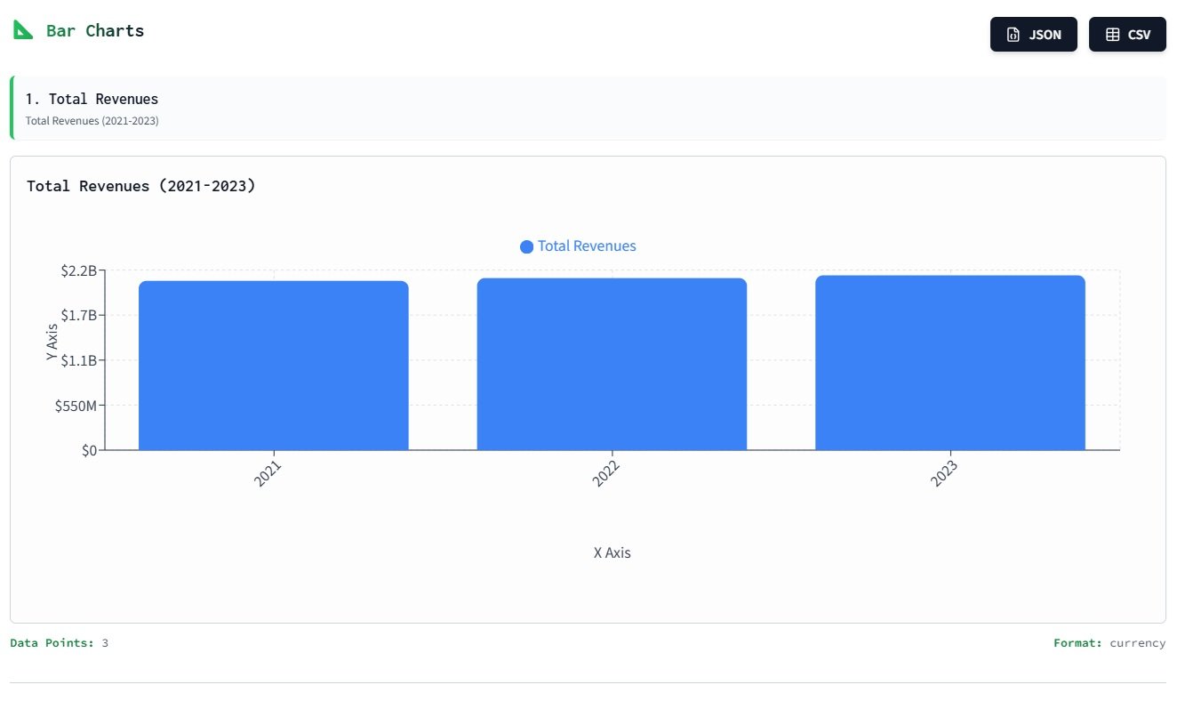Download data using the CSV button
The image size is (1177, 701).
click(1126, 35)
